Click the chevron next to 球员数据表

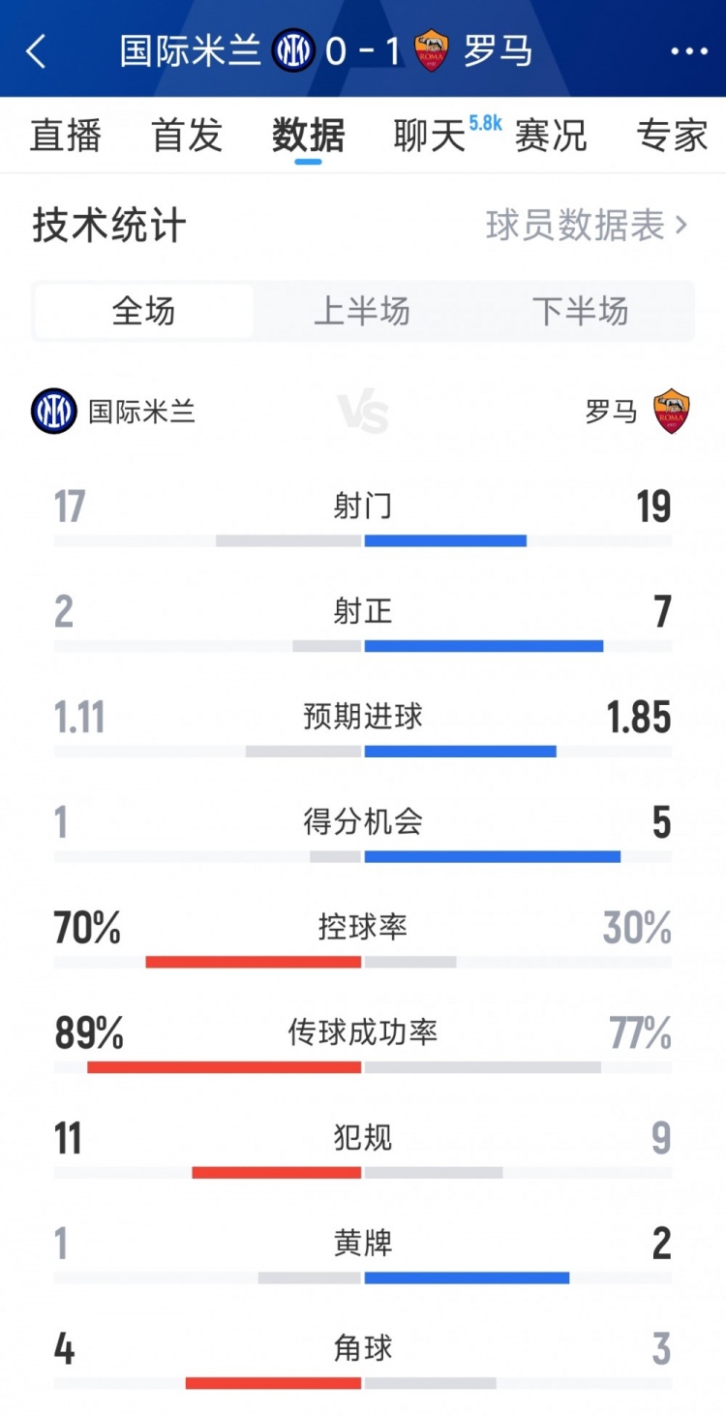[681, 224]
